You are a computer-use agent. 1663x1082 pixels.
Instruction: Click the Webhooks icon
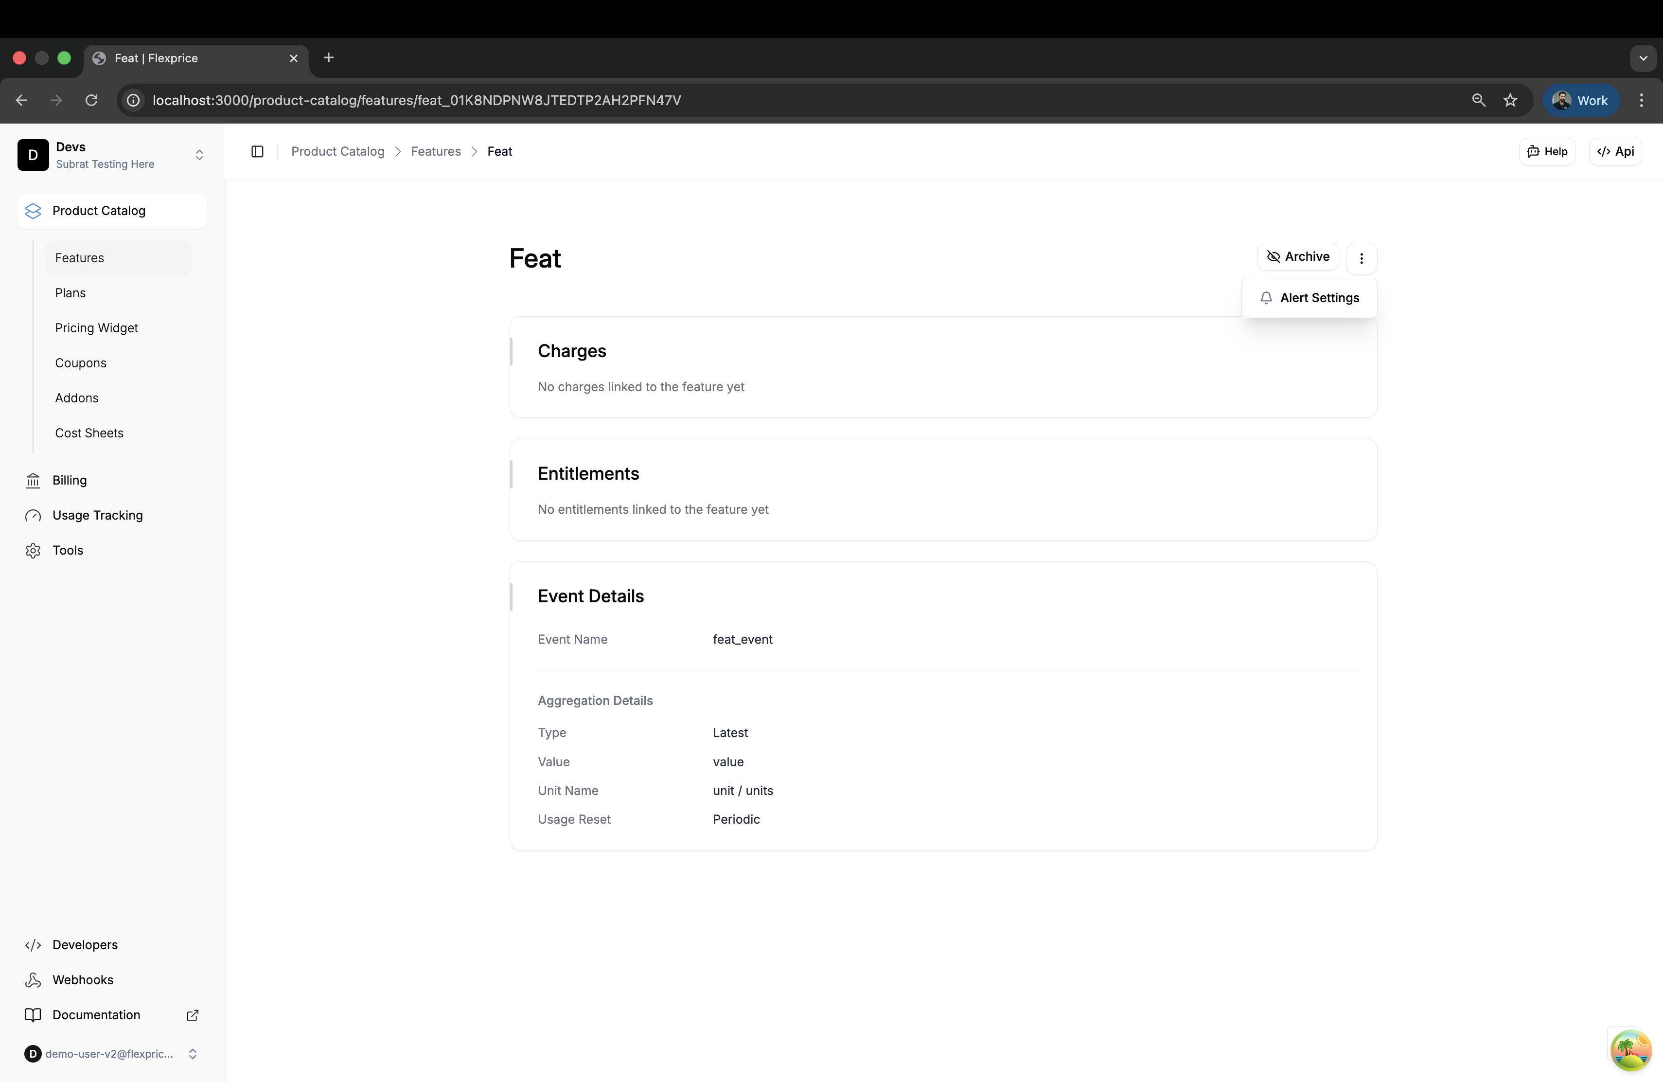click(33, 980)
